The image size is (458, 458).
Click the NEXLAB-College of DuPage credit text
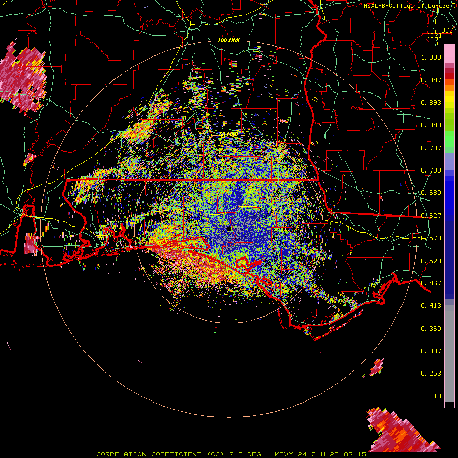click(x=408, y=6)
